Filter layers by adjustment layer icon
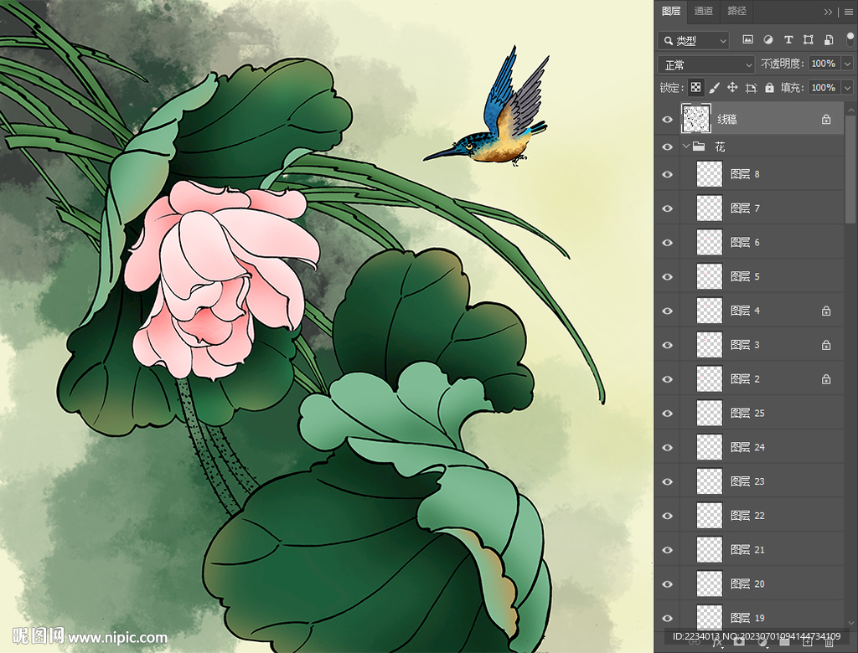Screen dimensions: 858x653 click(768, 39)
